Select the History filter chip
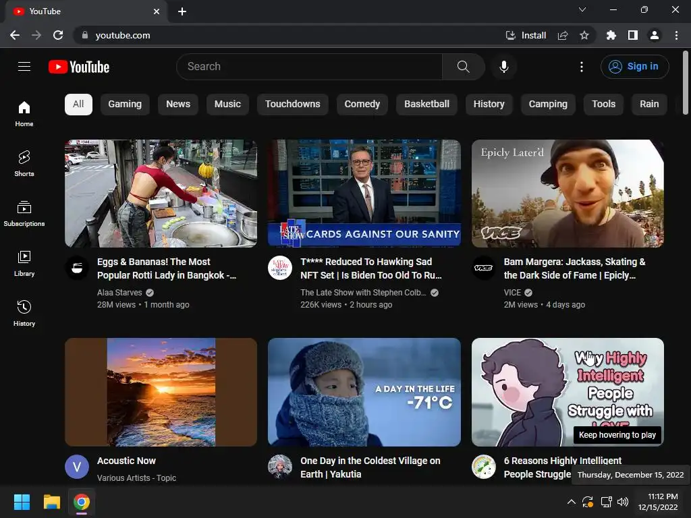The height and width of the screenshot is (518, 691). coord(489,105)
